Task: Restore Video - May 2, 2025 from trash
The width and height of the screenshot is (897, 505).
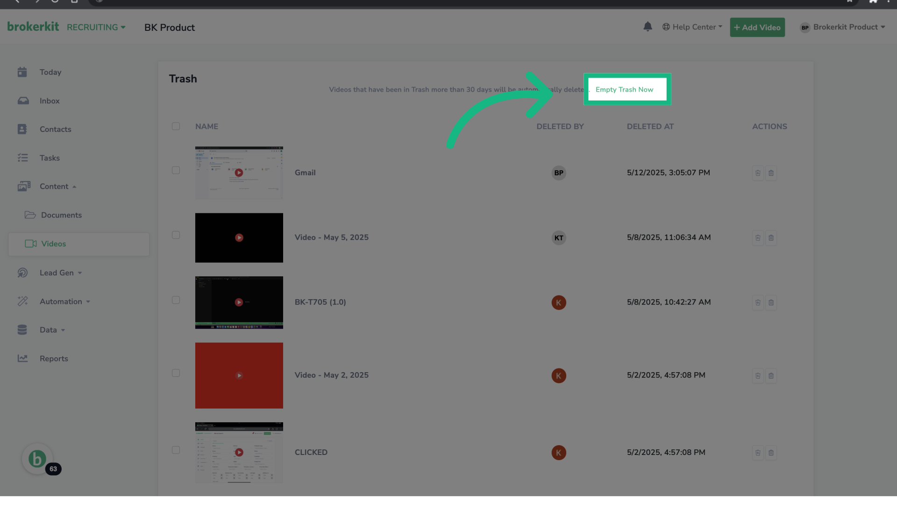Action: [x=758, y=376]
